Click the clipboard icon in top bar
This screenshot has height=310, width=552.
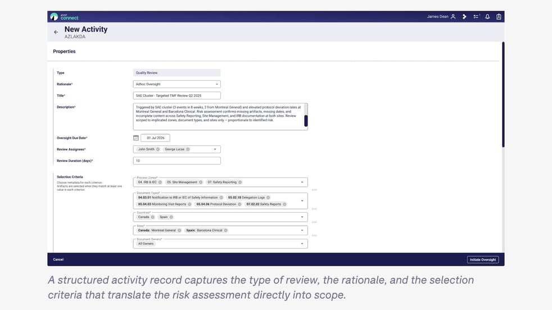coord(499,16)
